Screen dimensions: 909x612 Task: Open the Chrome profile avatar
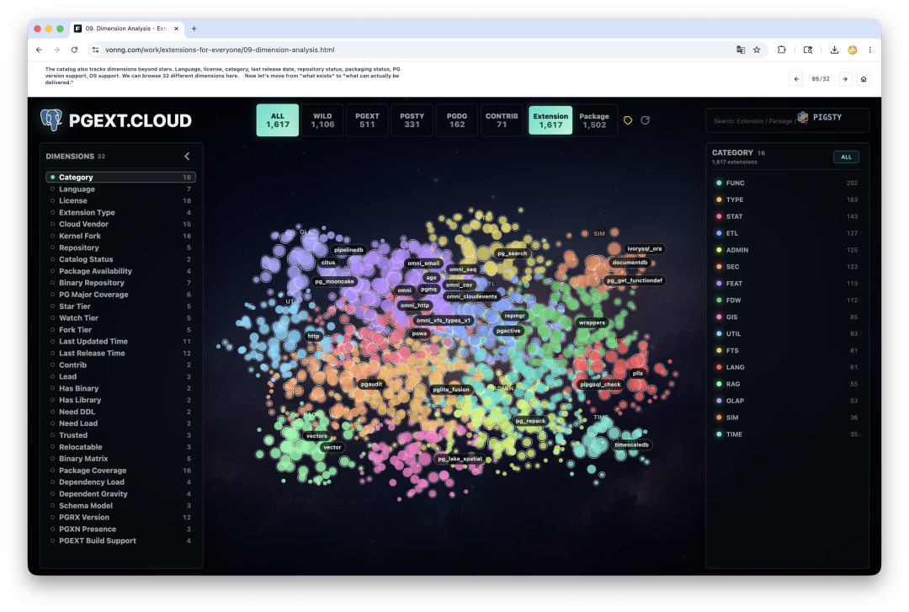tap(852, 50)
